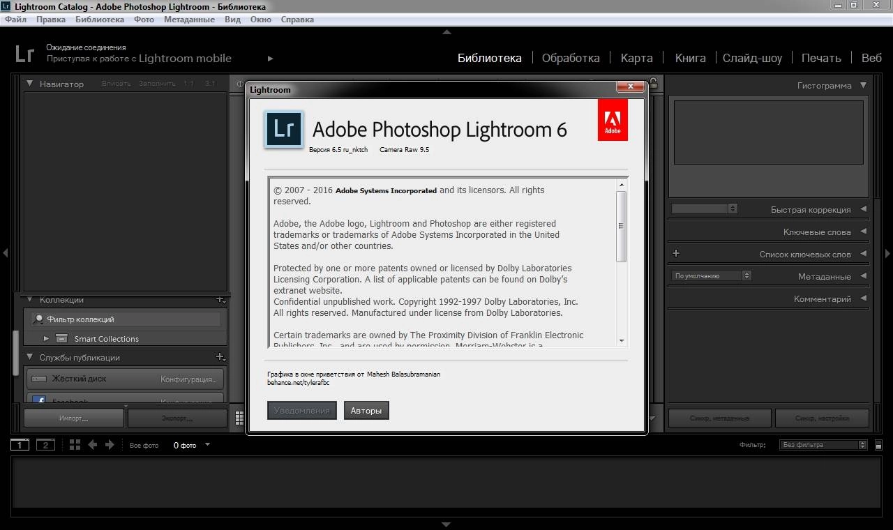Configure the Жёсткий диск publish service
893x530 pixels.
pyautogui.click(x=188, y=379)
